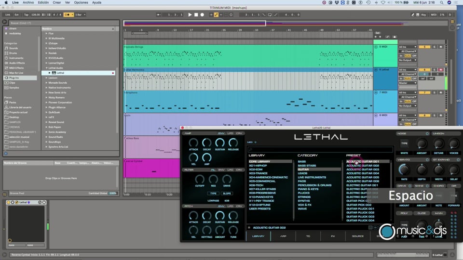Expand the Native Instruments folder
Screen dimensions: 463x260
pyautogui.click(x=46, y=88)
